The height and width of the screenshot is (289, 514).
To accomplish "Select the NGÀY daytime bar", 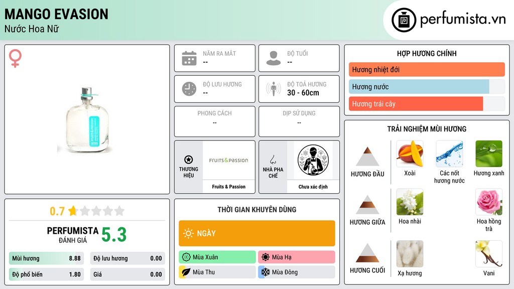I will (257, 233).
